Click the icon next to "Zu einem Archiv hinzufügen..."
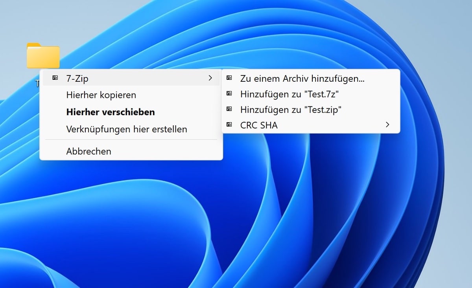472x288 pixels. [x=229, y=78]
